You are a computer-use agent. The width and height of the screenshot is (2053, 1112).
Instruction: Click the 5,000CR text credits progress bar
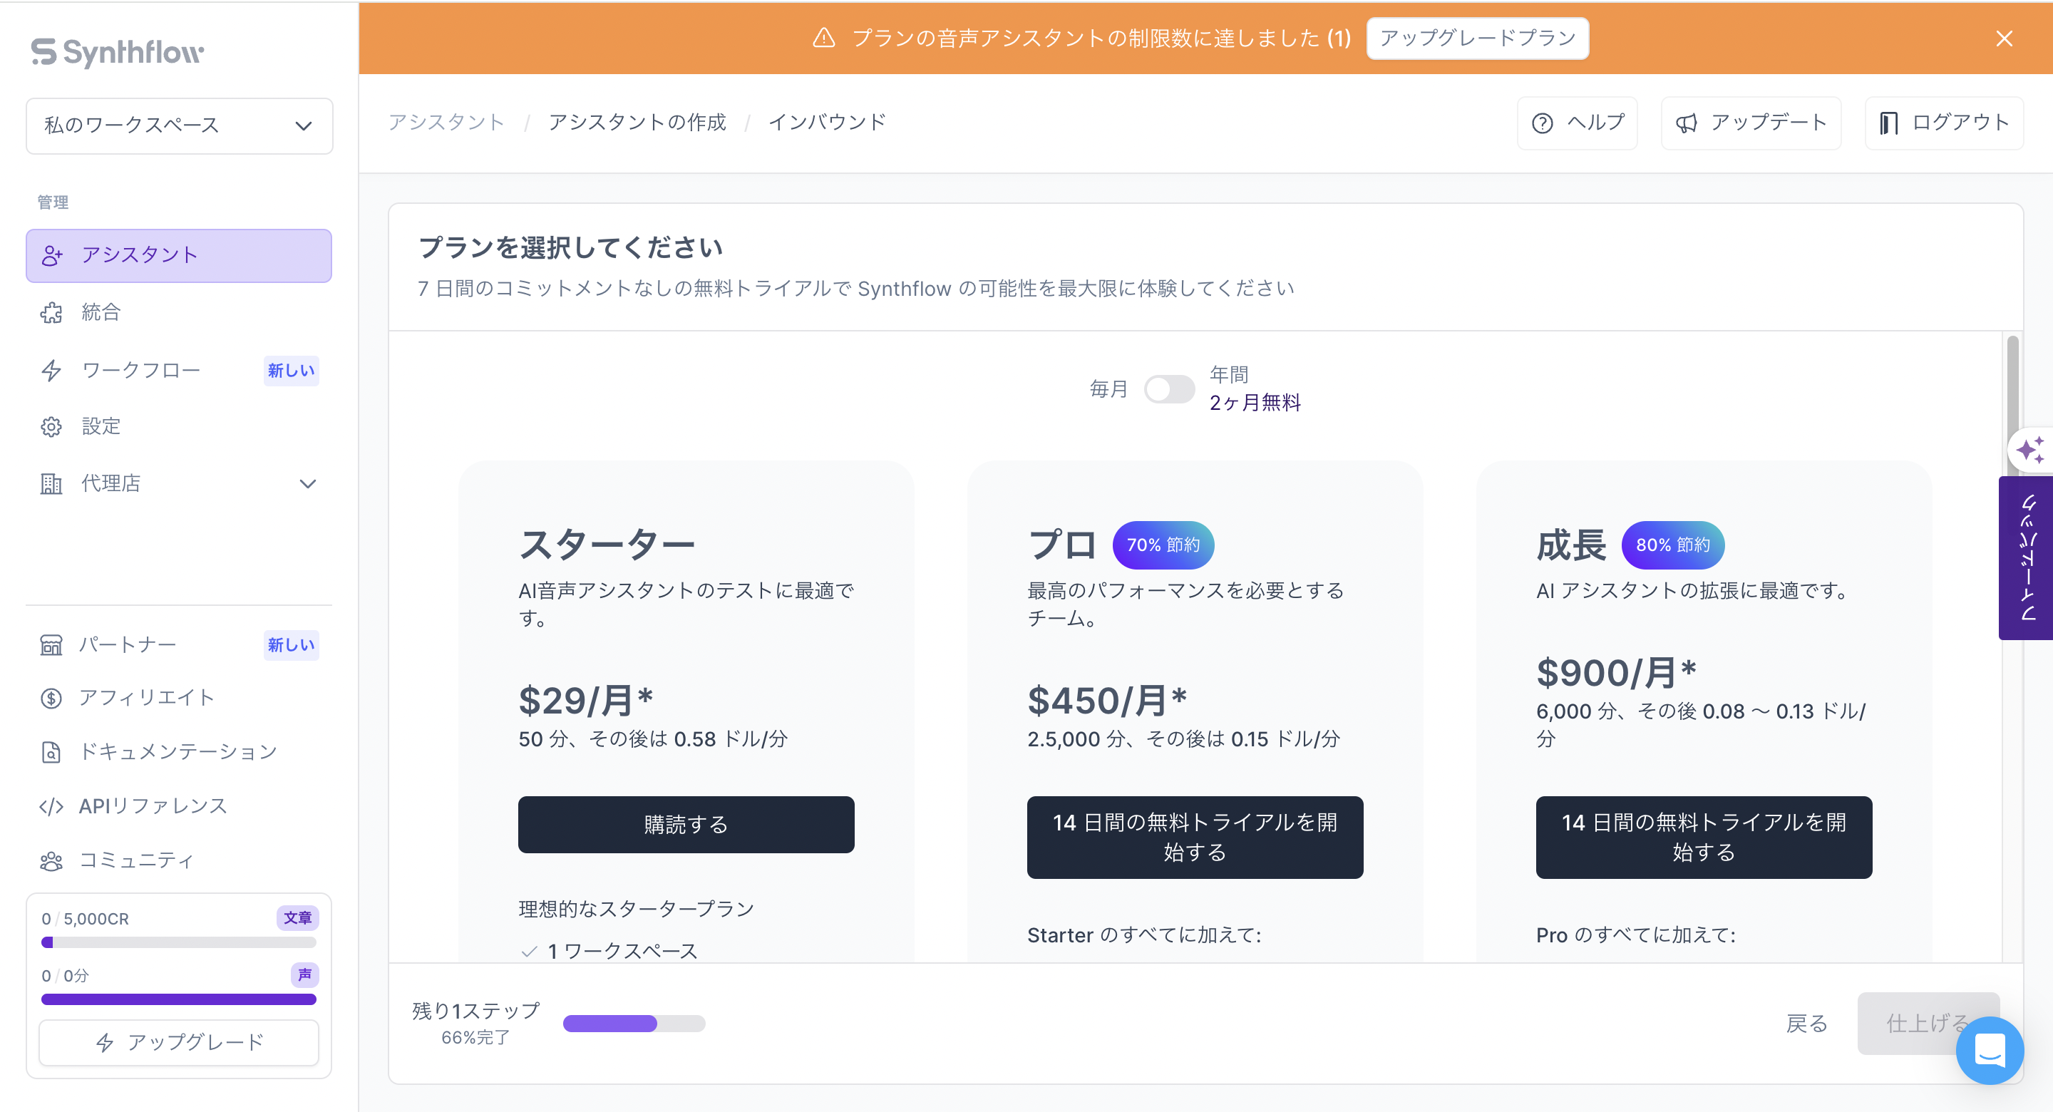180,942
